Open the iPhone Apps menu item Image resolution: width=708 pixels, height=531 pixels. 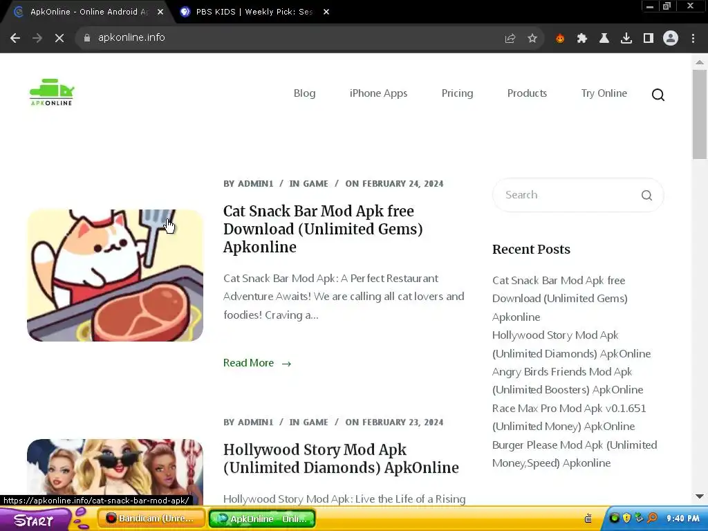[378, 93]
